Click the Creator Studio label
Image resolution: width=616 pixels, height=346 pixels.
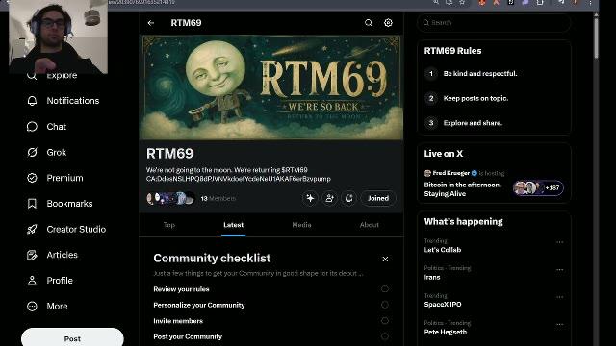click(76, 229)
